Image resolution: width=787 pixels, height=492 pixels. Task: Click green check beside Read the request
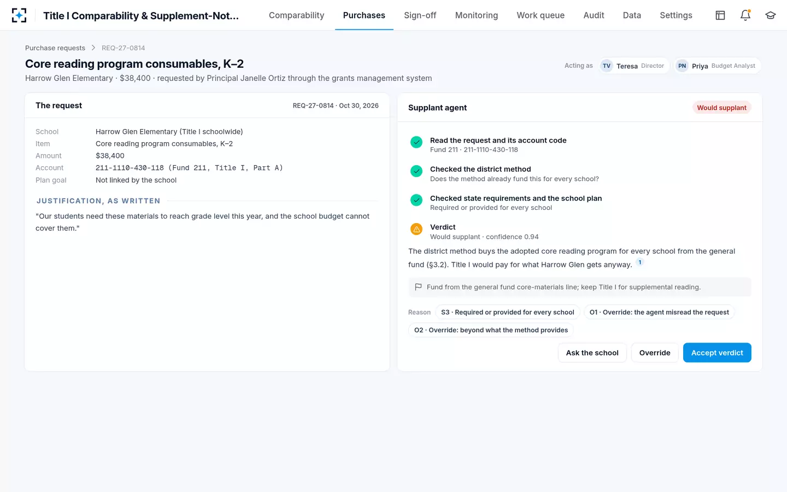pos(416,142)
